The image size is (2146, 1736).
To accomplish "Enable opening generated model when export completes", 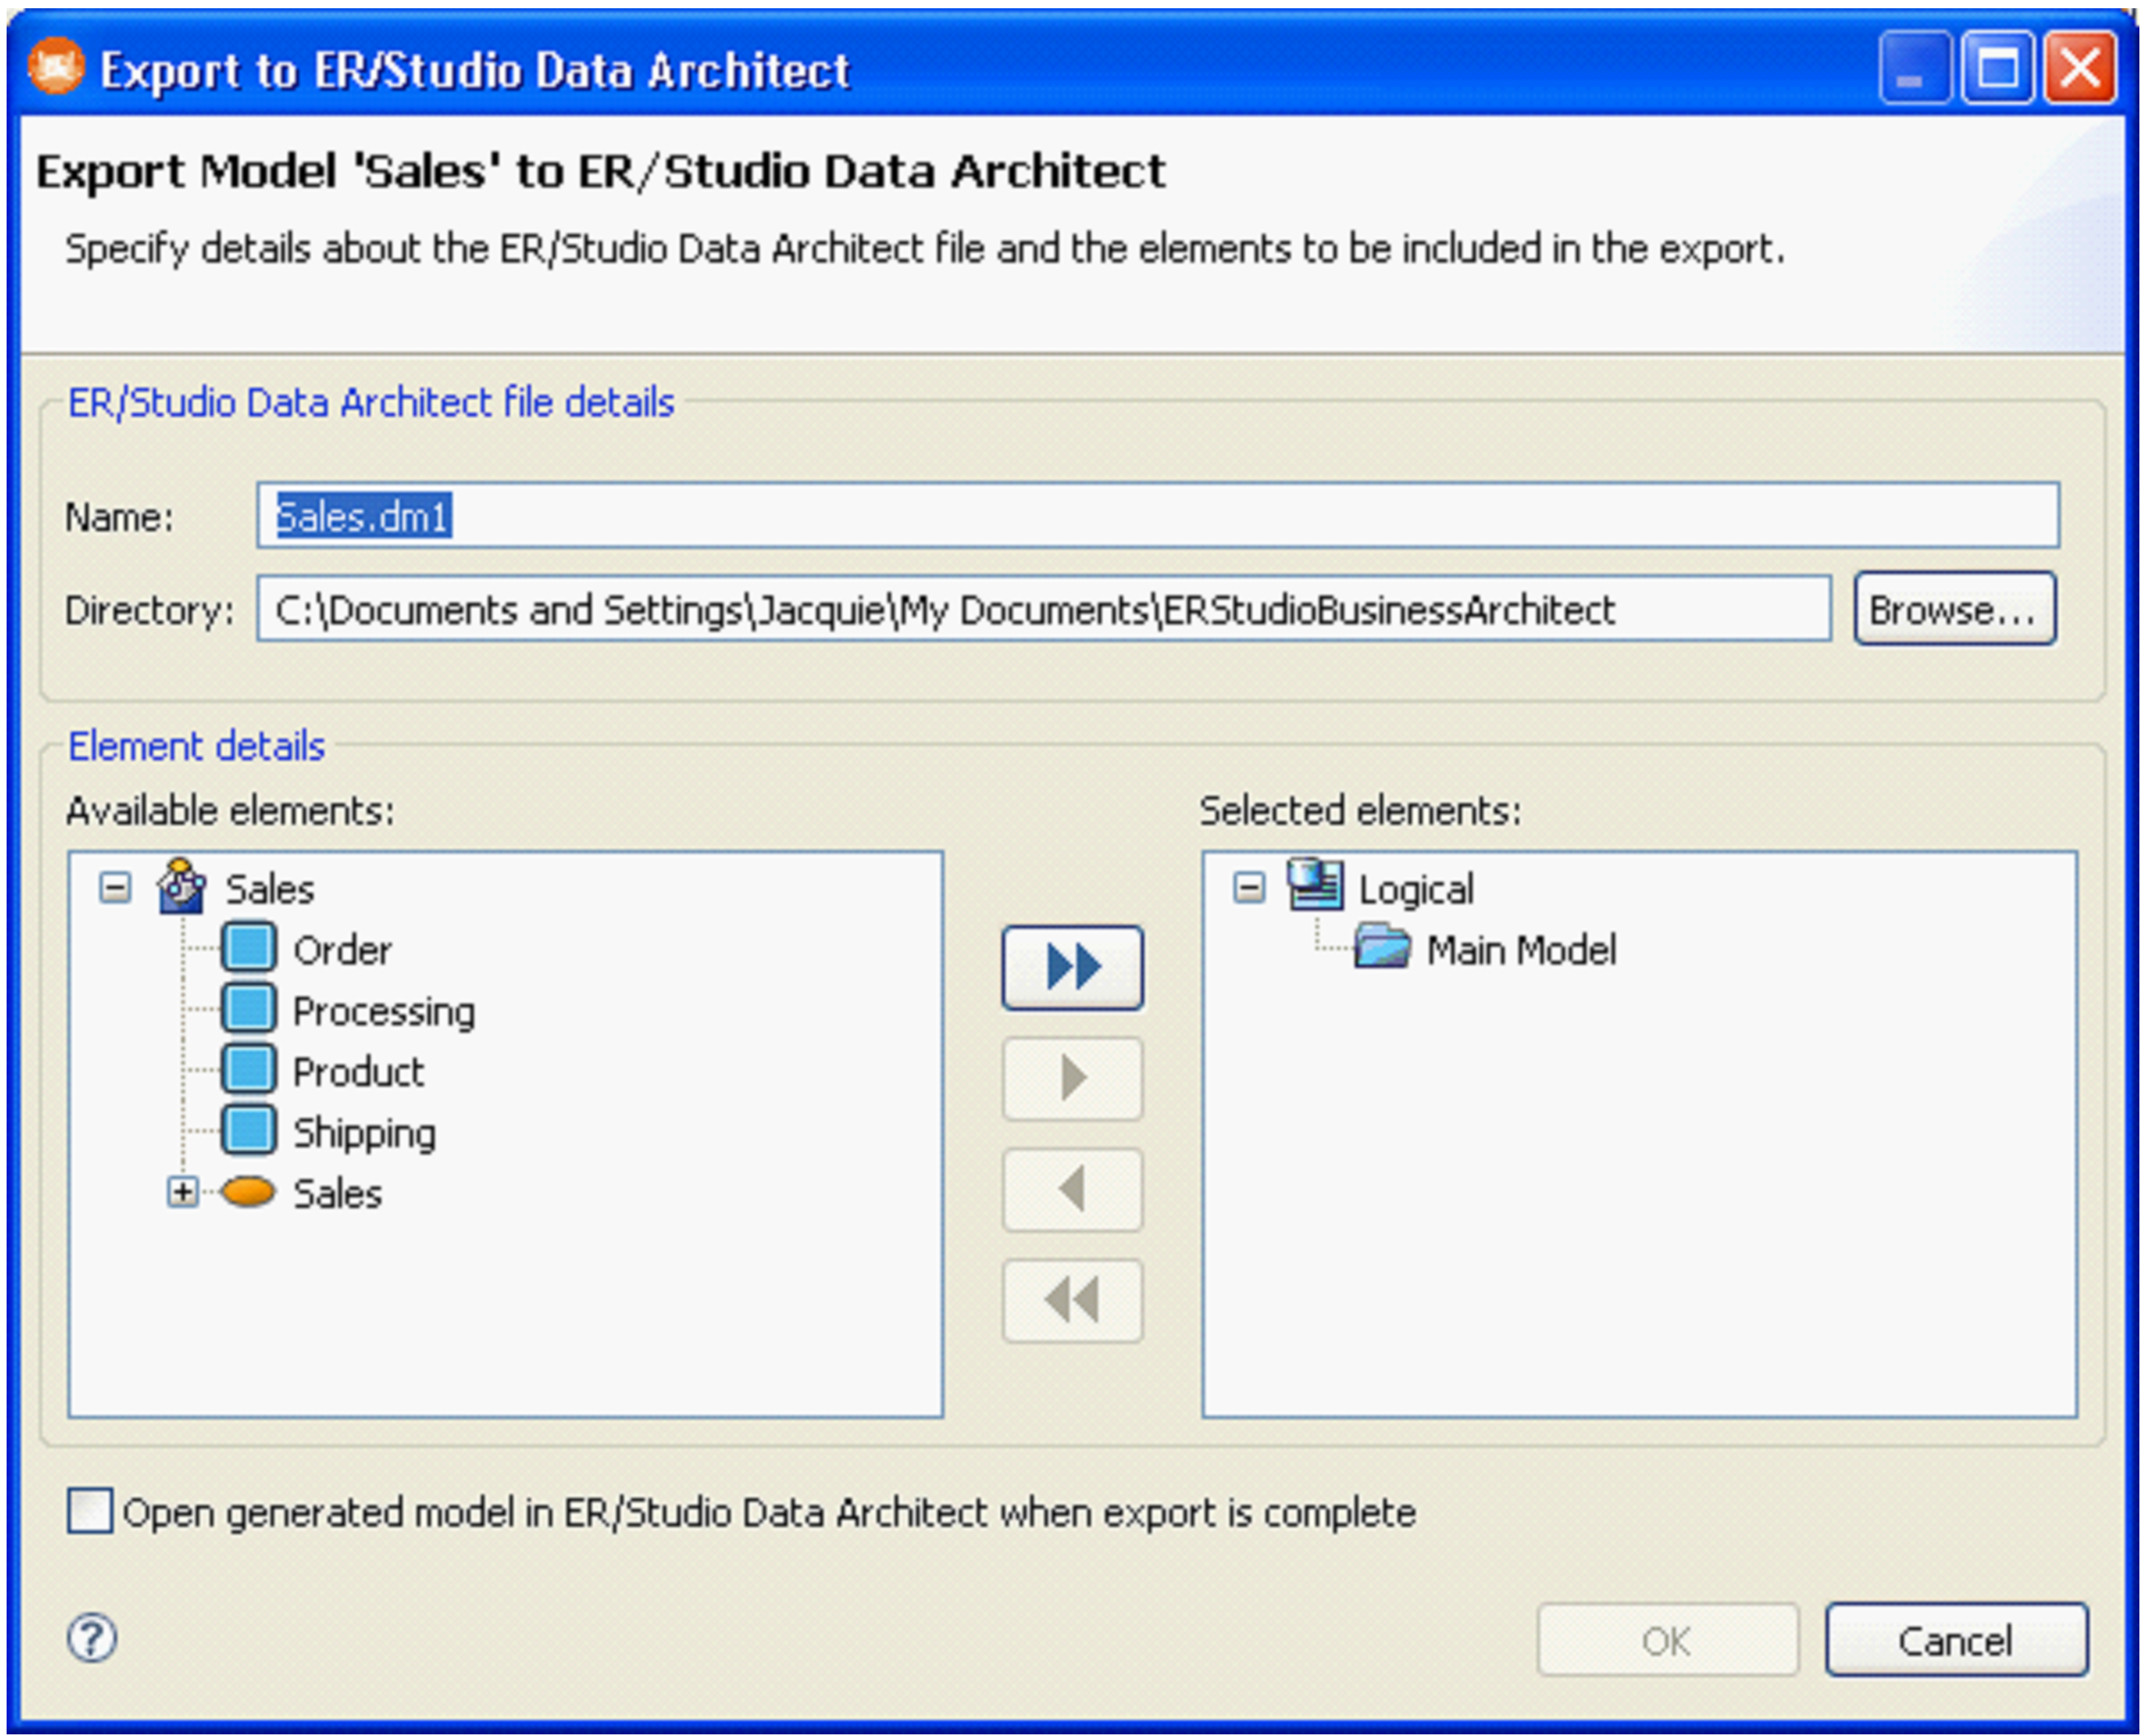I will coord(89,1510).
